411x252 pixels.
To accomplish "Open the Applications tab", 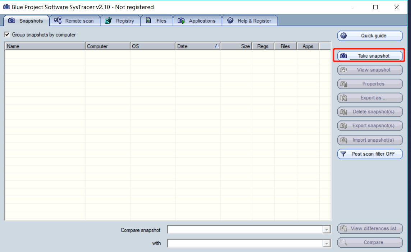I will (197, 21).
